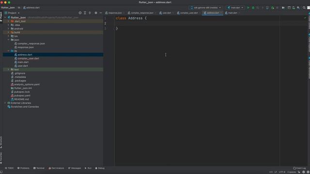The height and width of the screenshot is (174, 310).
Task: Expand the test folder
Action: pyautogui.click(x=9, y=70)
